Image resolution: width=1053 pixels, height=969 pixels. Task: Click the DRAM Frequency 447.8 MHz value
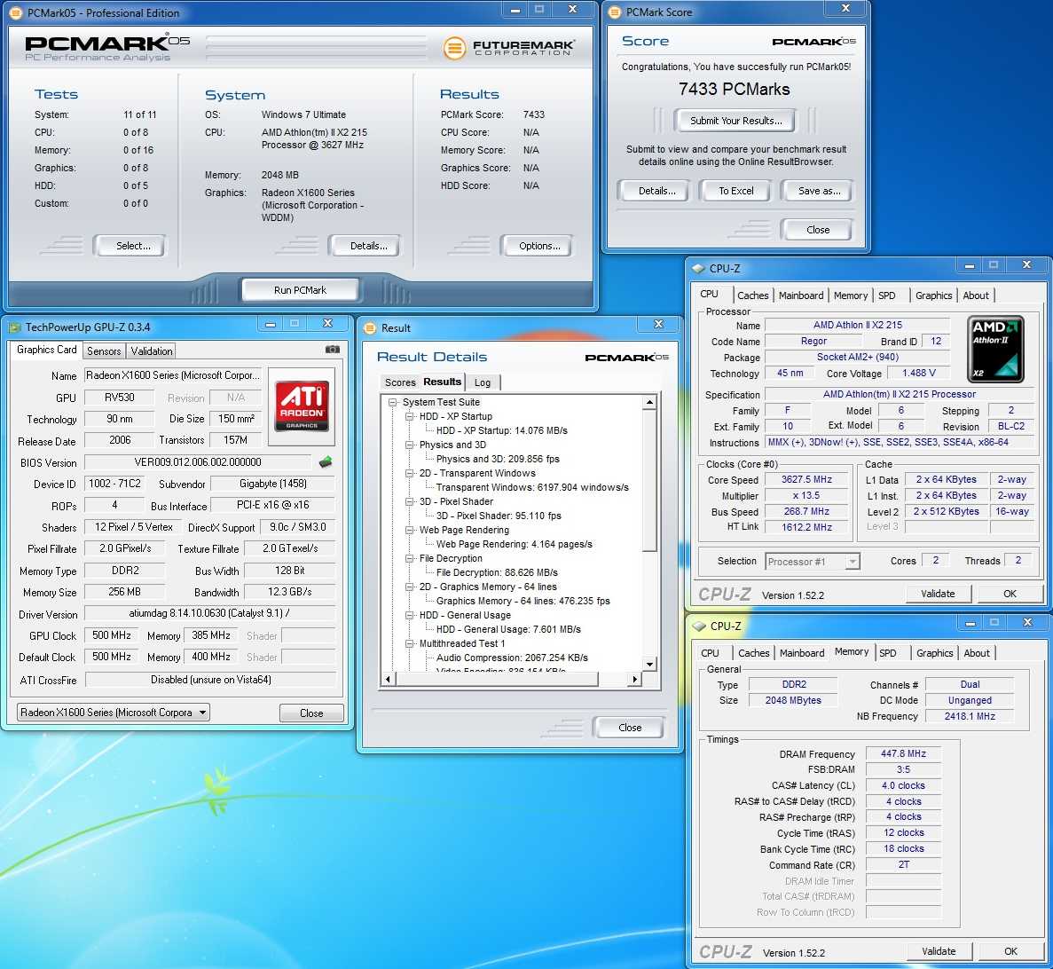[903, 753]
